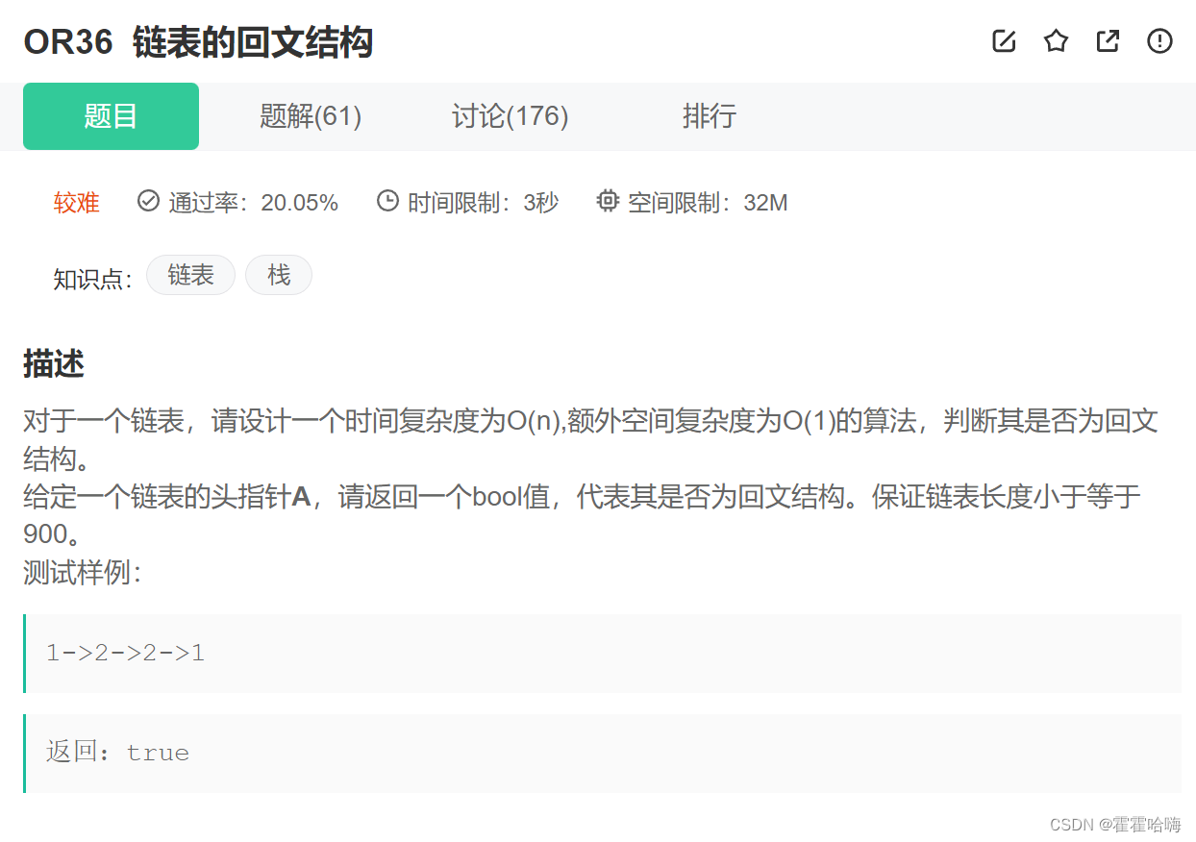The height and width of the screenshot is (842, 1196).
Task: Open the 排行 tab
Action: click(x=710, y=116)
